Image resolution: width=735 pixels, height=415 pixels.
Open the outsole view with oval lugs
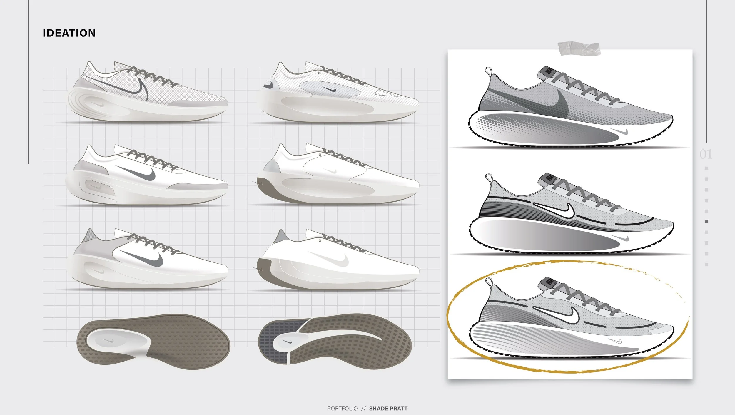coord(153,341)
